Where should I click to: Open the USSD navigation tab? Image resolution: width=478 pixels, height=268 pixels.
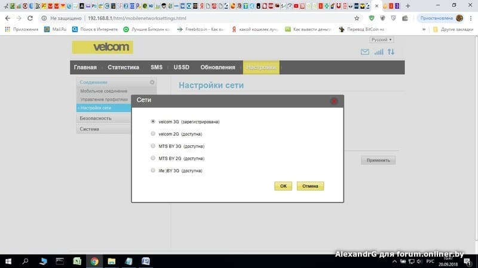pyautogui.click(x=182, y=67)
